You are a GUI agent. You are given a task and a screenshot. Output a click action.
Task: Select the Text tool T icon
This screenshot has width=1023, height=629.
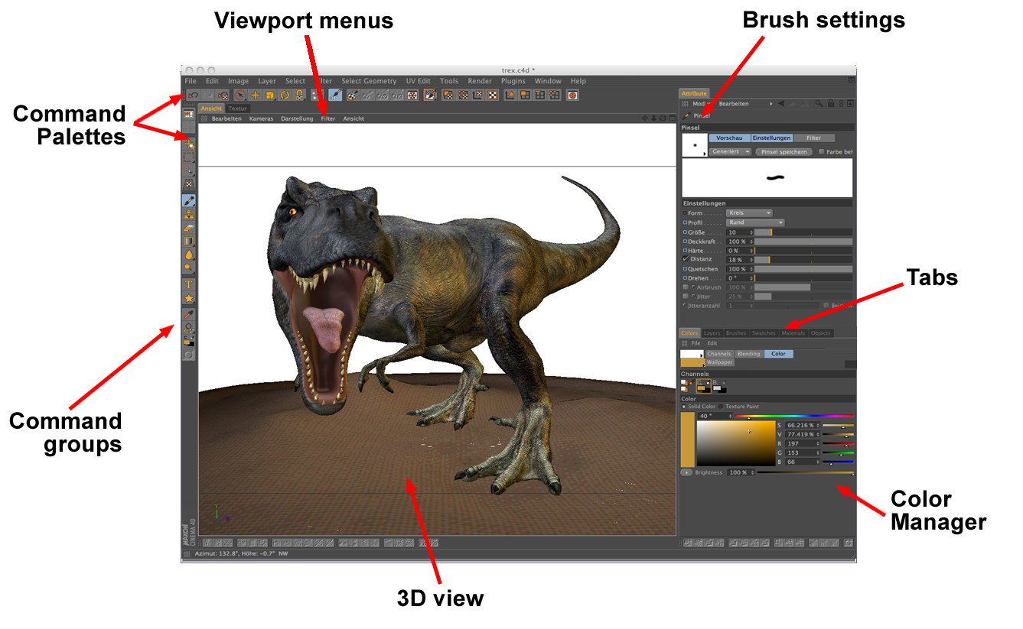[189, 284]
